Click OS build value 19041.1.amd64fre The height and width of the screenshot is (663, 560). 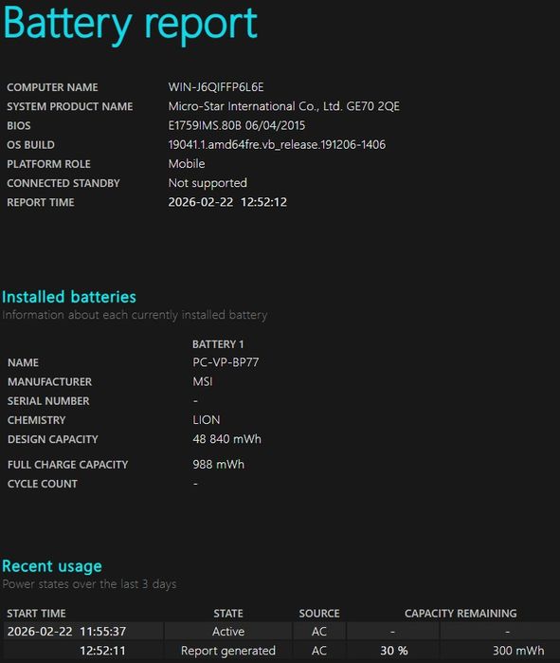tap(277, 144)
